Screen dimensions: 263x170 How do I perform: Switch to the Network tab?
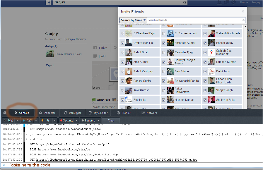click(x=149, y=113)
